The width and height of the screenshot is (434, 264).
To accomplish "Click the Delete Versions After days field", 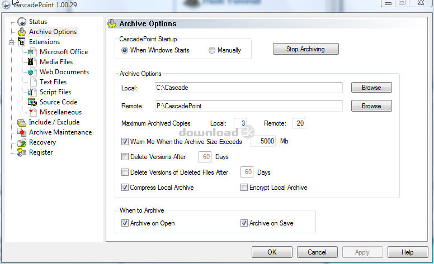I will point(205,157).
